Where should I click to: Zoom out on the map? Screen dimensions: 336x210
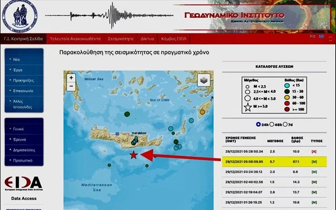pyautogui.click(x=71, y=86)
